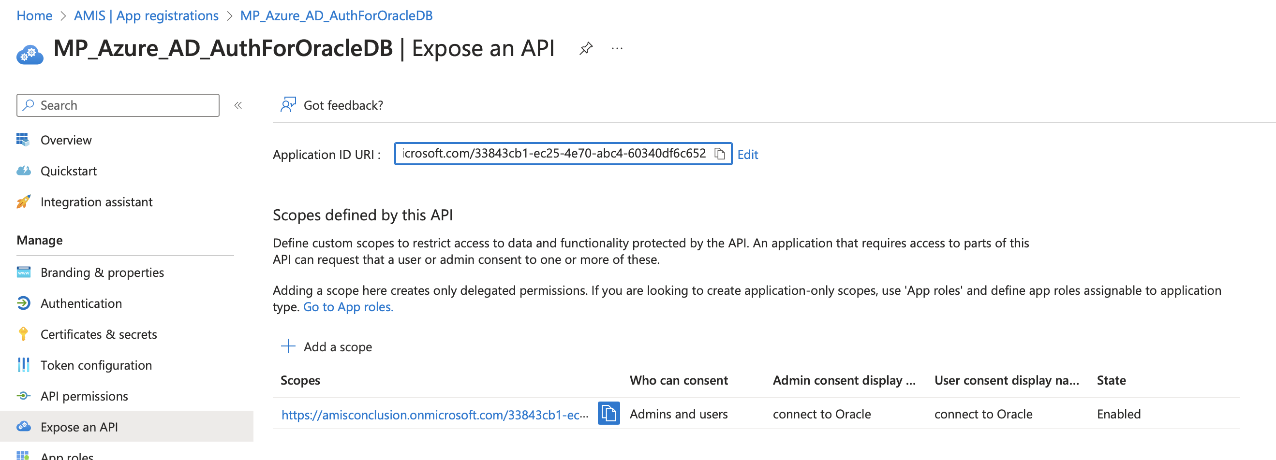Go to Branding & properties
Screen dimensions: 1276x460
click(x=102, y=273)
